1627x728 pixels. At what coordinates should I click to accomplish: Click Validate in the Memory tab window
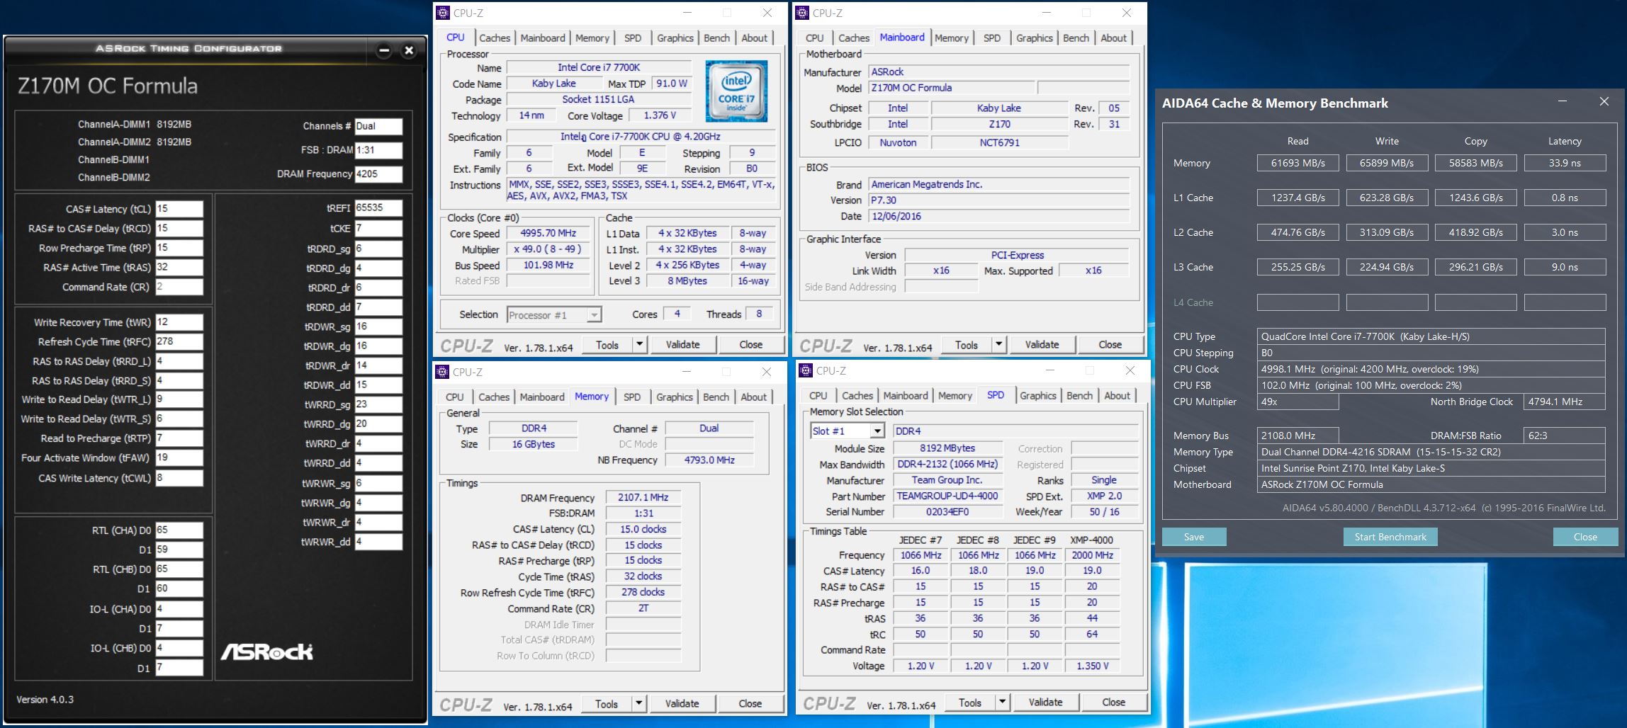pyautogui.click(x=682, y=703)
